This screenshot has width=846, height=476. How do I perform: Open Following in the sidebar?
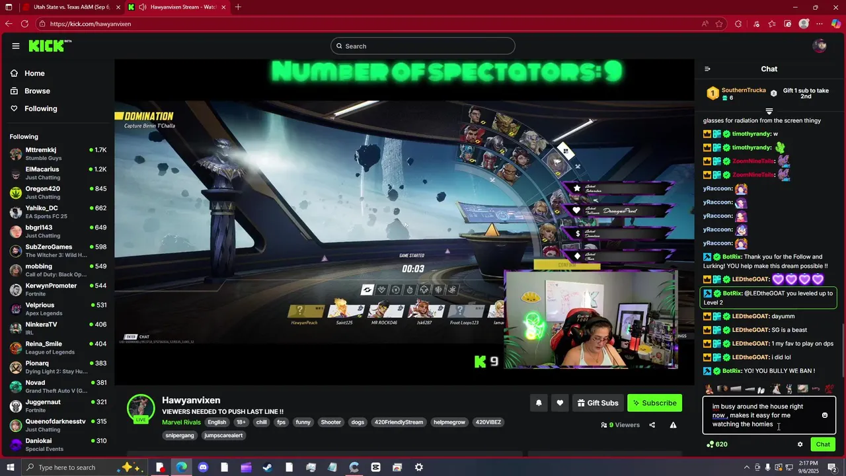[x=41, y=108]
